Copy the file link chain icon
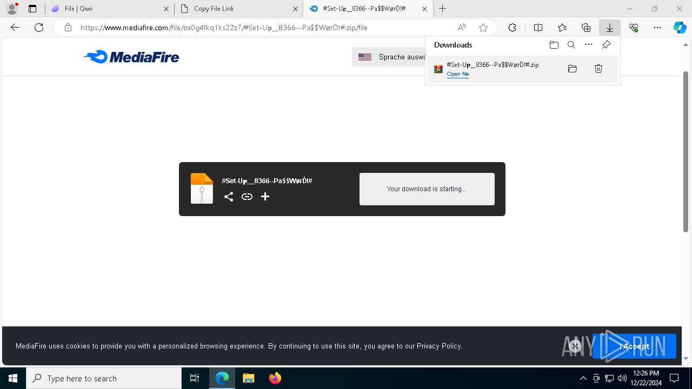The image size is (692, 389). tap(247, 197)
